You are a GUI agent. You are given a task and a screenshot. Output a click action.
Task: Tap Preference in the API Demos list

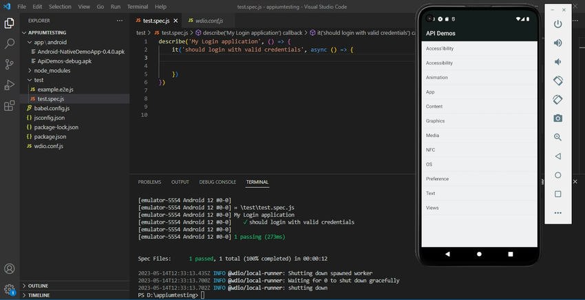click(x=437, y=179)
